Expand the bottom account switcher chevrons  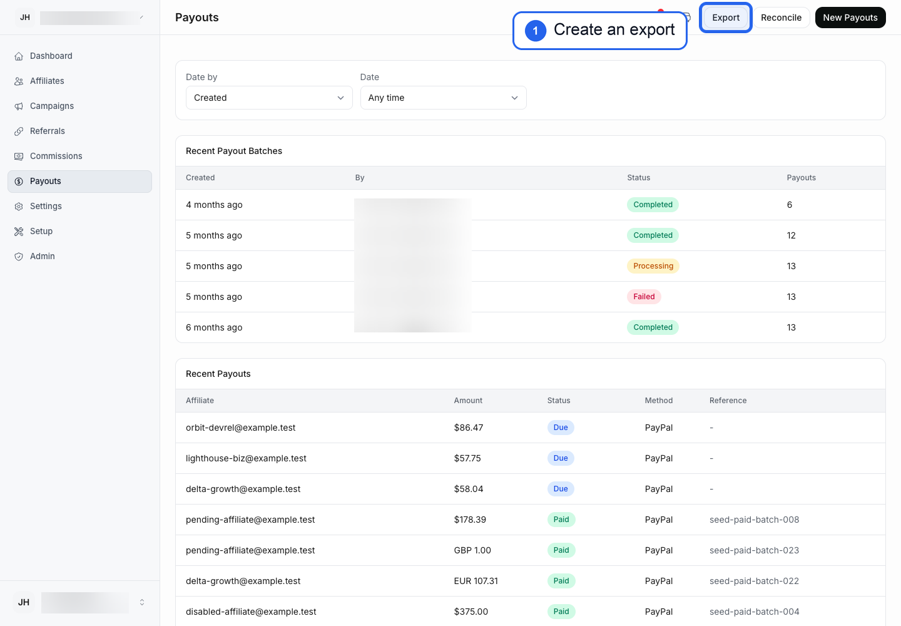pos(142,602)
